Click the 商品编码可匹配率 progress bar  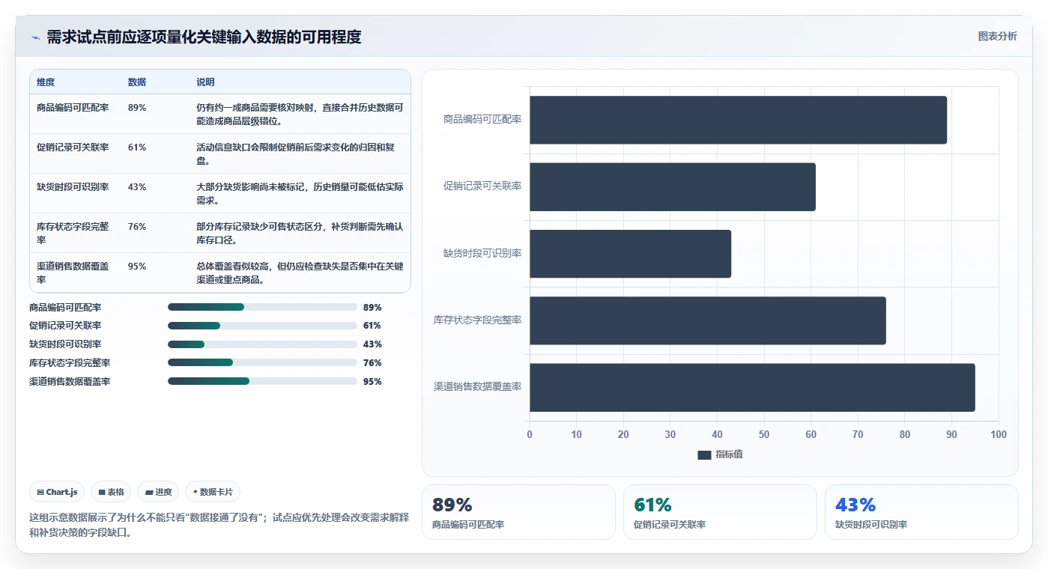(x=262, y=307)
